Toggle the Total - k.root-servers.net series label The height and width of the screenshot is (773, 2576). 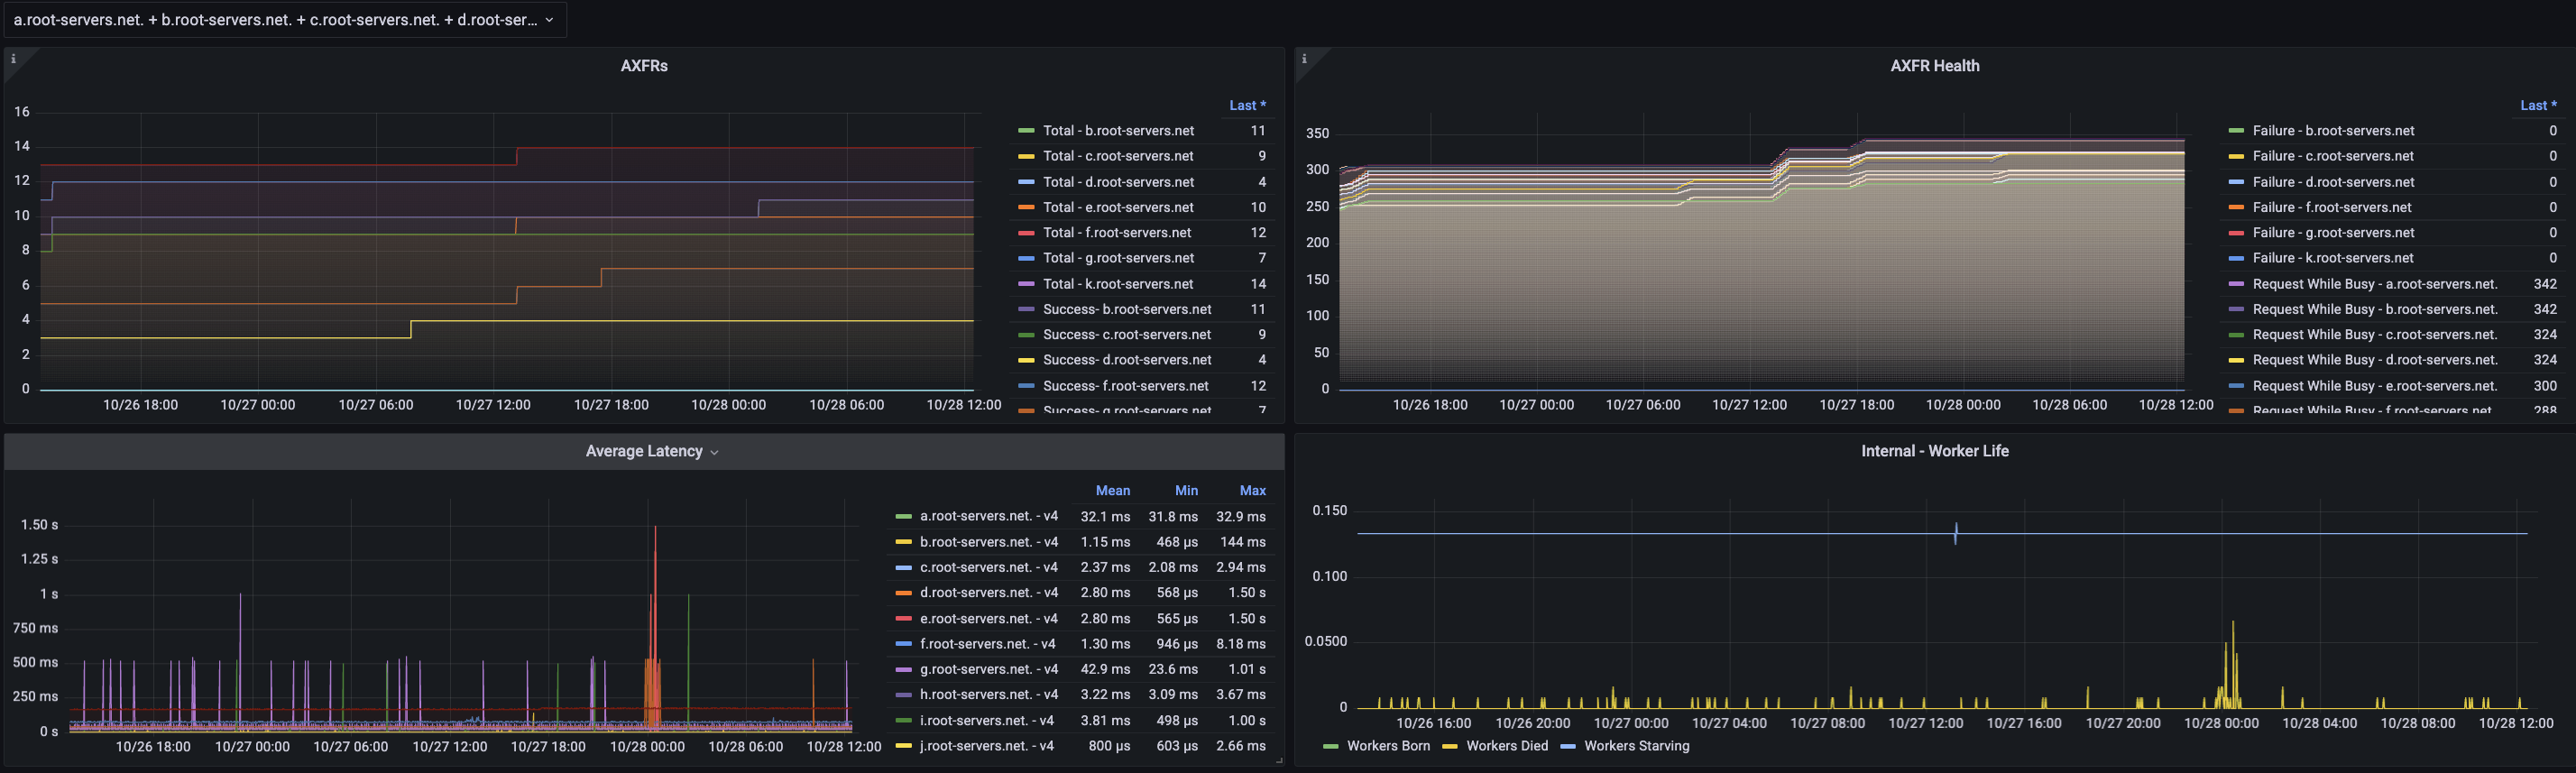[x=1117, y=284]
